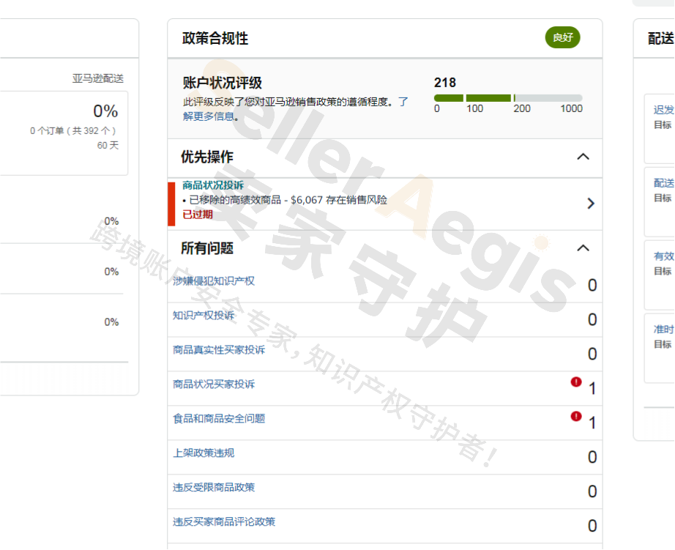Open 违反受限商品政策 link
Image resolution: width=675 pixels, height=550 pixels.
click(214, 488)
